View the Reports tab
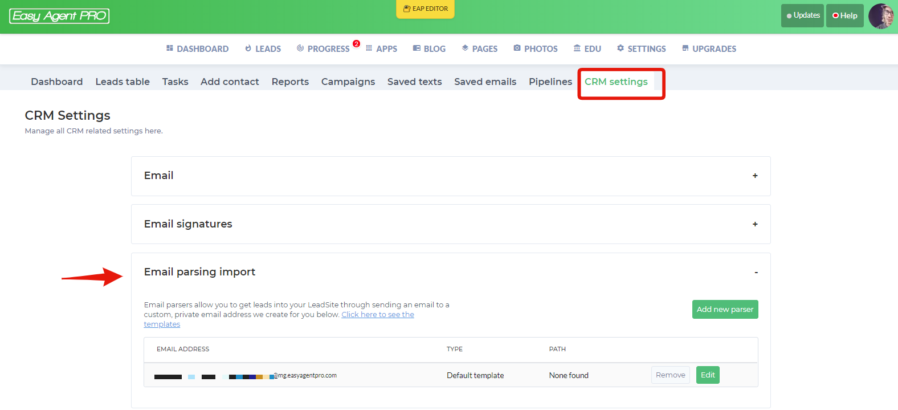 (x=290, y=82)
